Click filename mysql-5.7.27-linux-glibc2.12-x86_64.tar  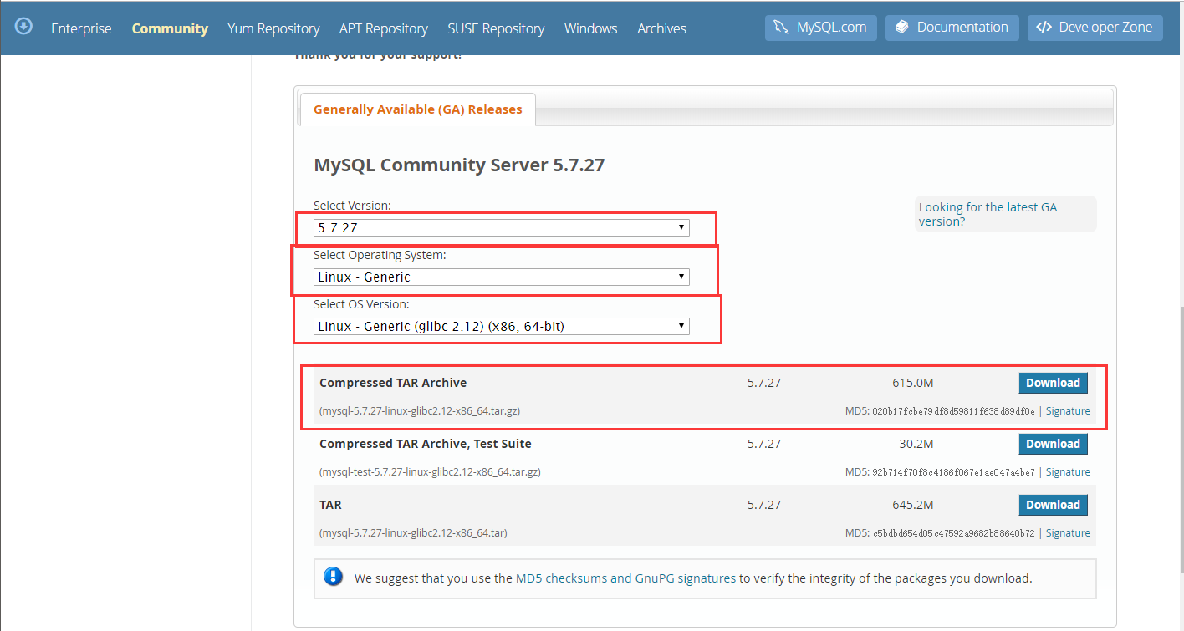(x=413, y=533)
